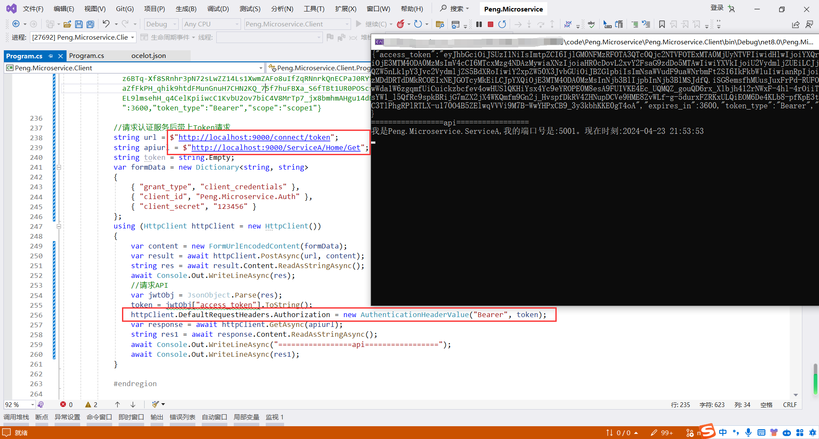Click the Send Feedback person icon
This screenshot has width=819, height=439.
[809, 24]
